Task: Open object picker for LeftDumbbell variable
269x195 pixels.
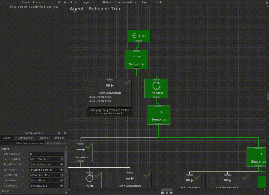Action: pyautogui.click(x=62, y=159)
